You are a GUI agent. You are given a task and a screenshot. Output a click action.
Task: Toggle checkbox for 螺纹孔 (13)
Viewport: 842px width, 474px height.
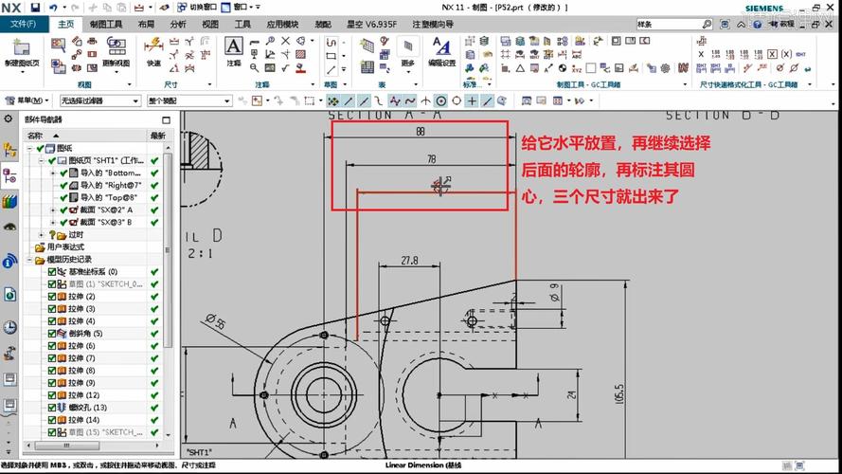coord(52,408)
